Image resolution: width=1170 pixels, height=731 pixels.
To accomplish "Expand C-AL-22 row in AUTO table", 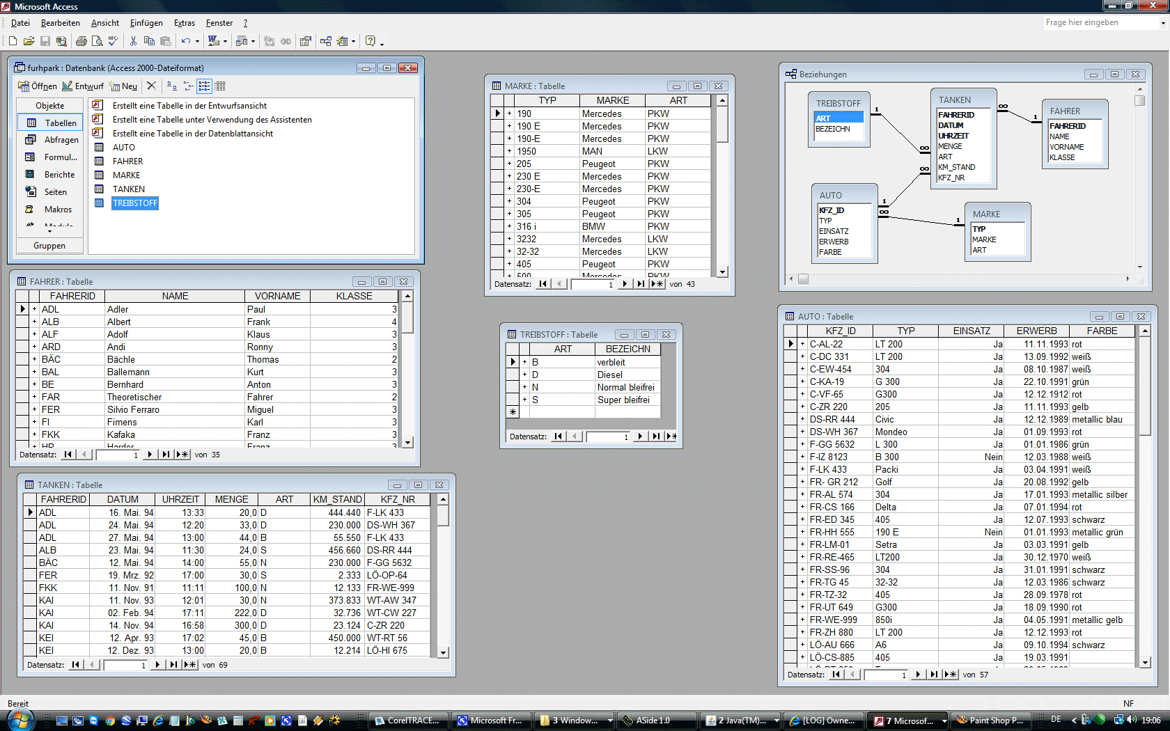I will pyautogui.click(x=802, y=344).
